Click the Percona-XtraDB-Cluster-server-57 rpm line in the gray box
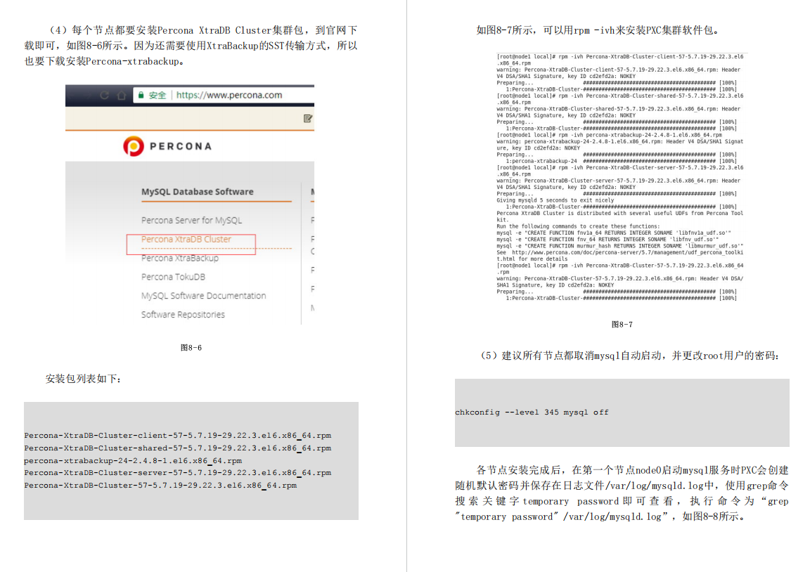Image resolution: width=810 pixels, height=572 pixels. pos(178,473)
